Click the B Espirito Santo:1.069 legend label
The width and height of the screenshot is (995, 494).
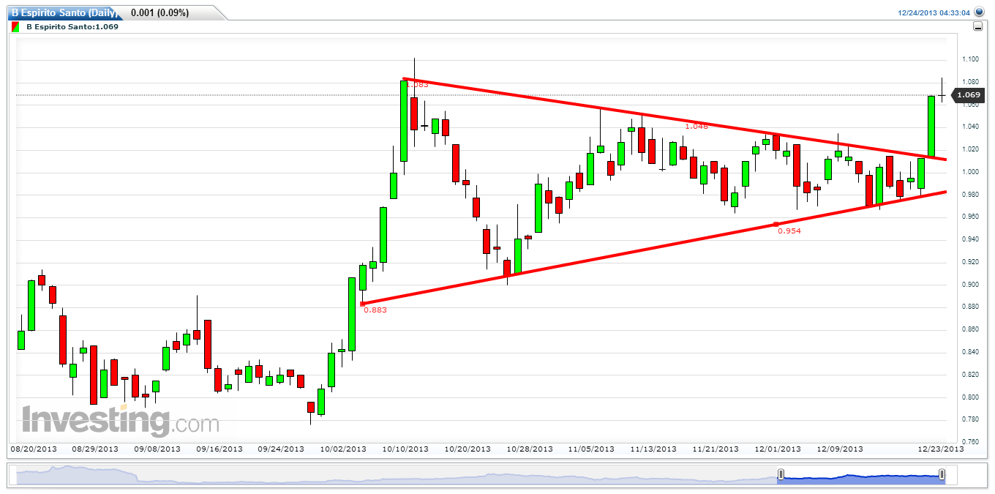click(x=72, y=26)
